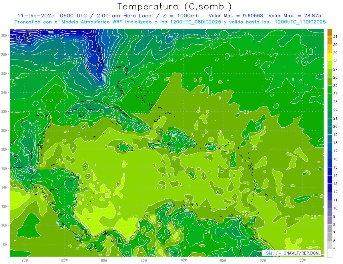
Task: Click the legend scale number '19'
Action: (x=336, y=135)
